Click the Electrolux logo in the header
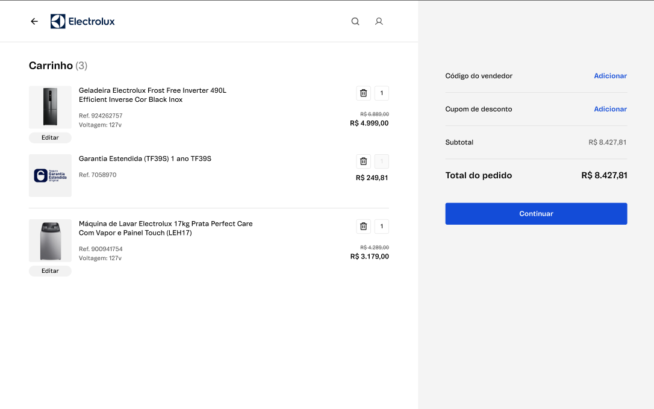The width and height of the screenshot is (654, 409). click(x=83, y=20)
